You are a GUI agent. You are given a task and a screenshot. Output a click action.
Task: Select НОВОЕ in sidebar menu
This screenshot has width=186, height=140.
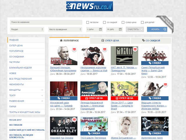tap(26, 73)
